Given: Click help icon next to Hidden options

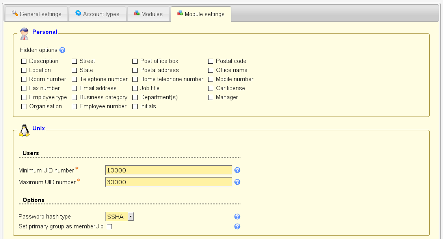Looking at the screenshot, I should pos(62,50).
